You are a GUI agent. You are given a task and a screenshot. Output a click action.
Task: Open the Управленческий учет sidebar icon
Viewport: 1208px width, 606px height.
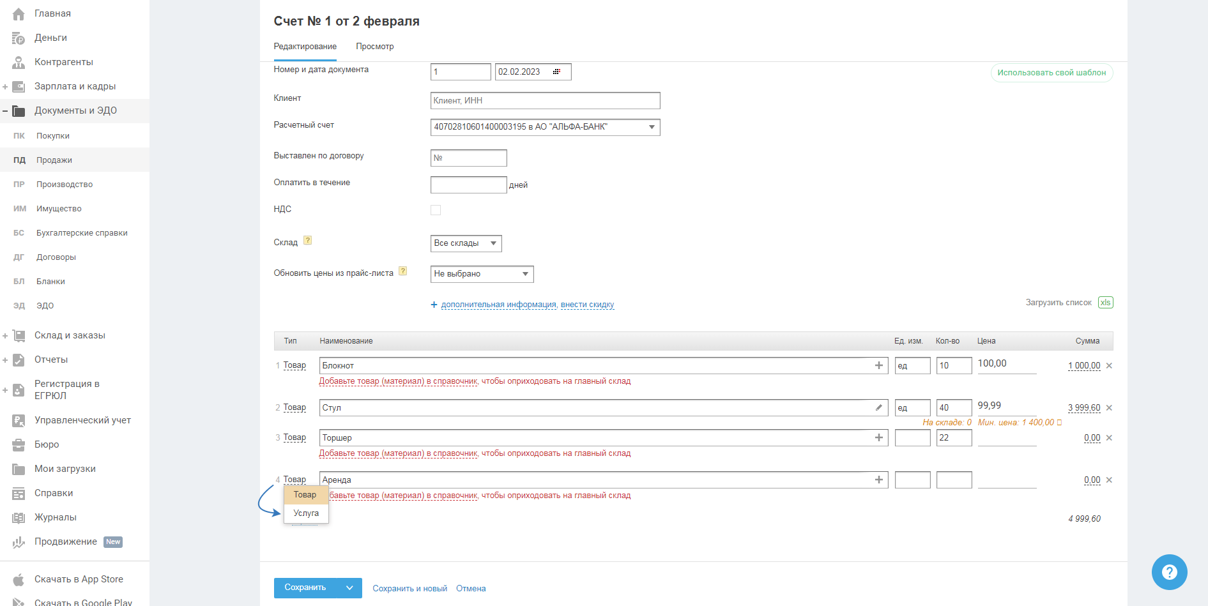pyautogui.click(x=19, y=420)
